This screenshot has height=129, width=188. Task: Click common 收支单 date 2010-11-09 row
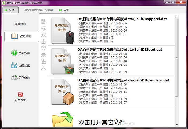click(102, 99)
